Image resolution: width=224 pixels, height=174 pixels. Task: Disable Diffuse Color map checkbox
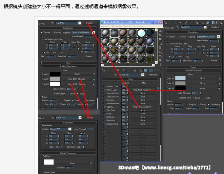tap(105, 90)
